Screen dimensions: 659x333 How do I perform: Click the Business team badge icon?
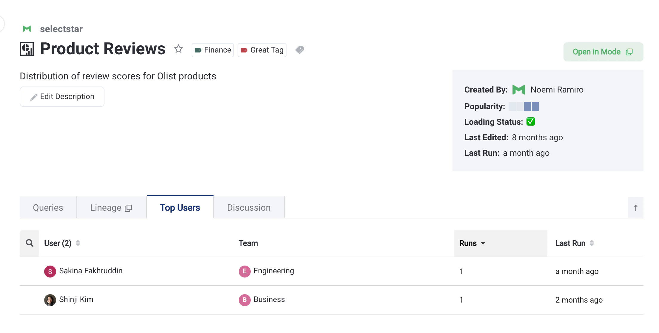245,300
